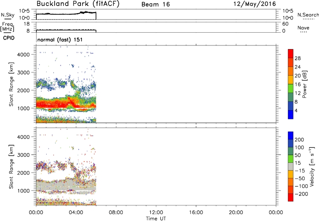Screen dimensions: 319x221
Task: Click the 'N.Sky' legend label
Action: (8, 15)
